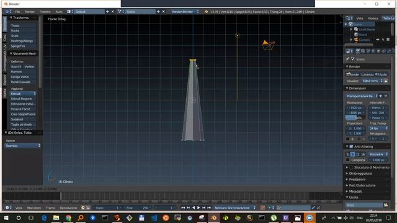Open the File menu
Image resolution: width=397 pixels, height=223 pixels.
coord(17,12)
